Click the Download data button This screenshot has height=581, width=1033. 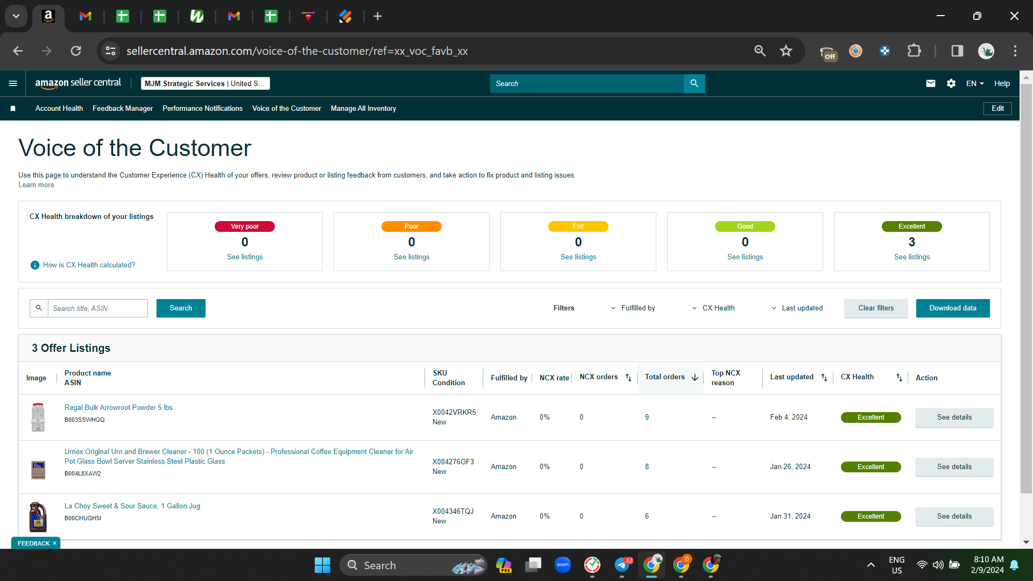tap(953, 308)
